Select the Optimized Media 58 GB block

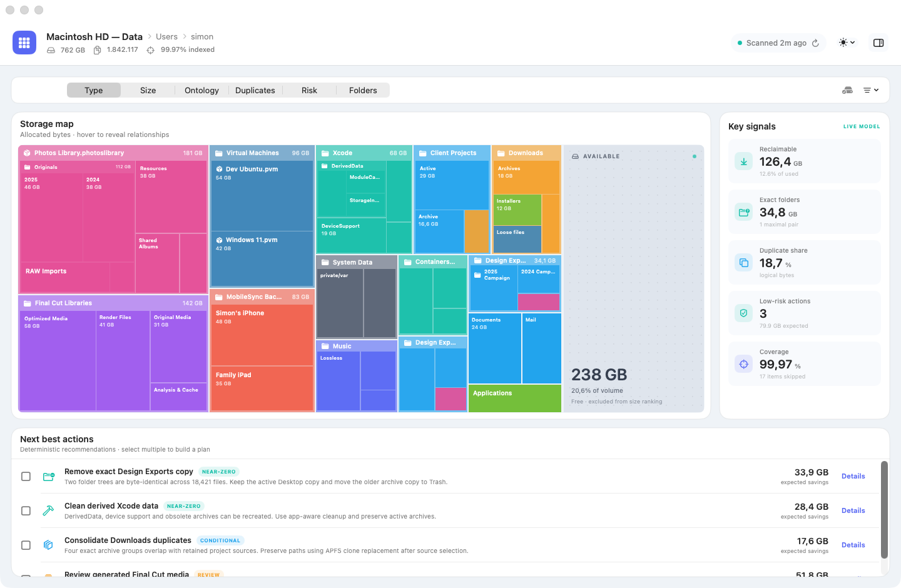click(x=58, y=361)
